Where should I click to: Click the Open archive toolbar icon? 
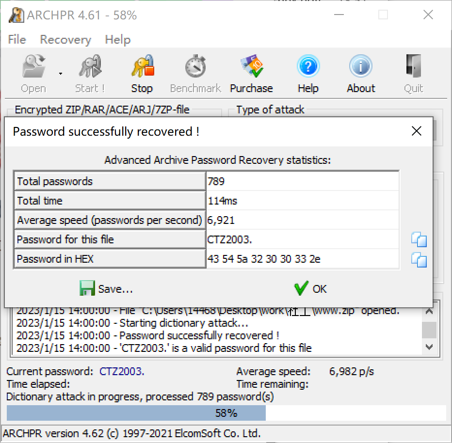point(33,66)
